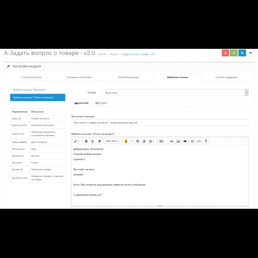Click the Главная breadcrumb link
The image size is (258, 258).
[102, 54]
